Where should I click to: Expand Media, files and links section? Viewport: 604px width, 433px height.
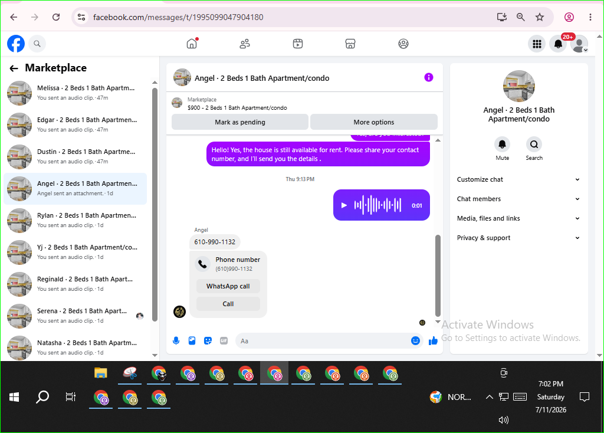tap(518, 218)
